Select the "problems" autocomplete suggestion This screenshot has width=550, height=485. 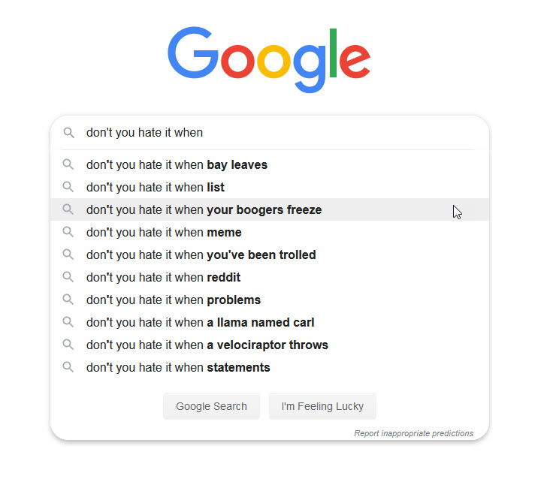(174, 300)
